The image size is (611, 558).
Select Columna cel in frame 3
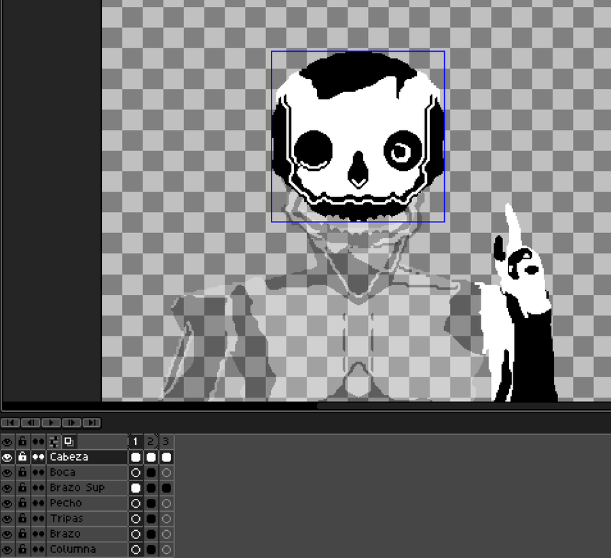coord(166,549)
